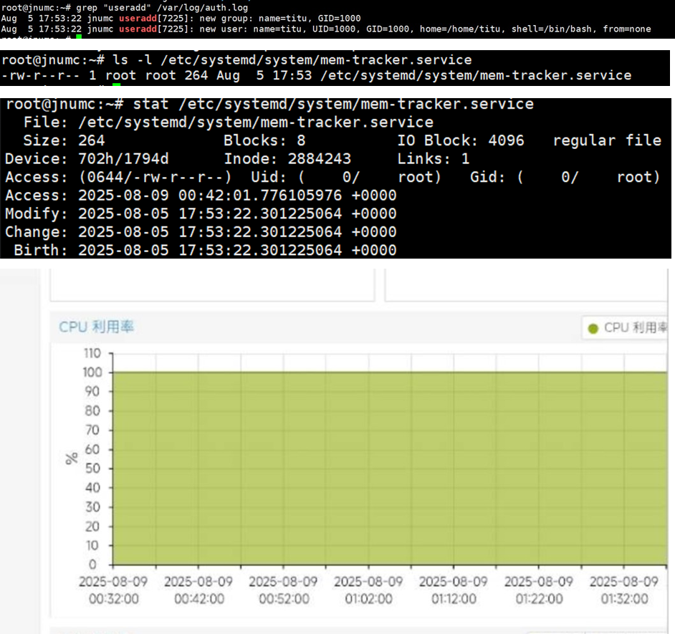Select the 01:32:00 time axis label
The width and height of the screenshot is (675, 634).
point(624,590)
